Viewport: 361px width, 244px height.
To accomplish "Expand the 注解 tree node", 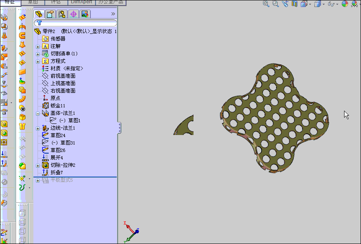I will click(38, 47).
